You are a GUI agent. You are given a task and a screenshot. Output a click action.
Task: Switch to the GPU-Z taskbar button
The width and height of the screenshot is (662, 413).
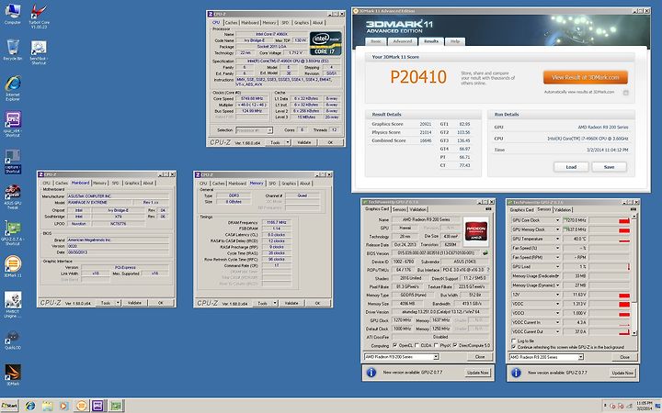coord(115,406)
